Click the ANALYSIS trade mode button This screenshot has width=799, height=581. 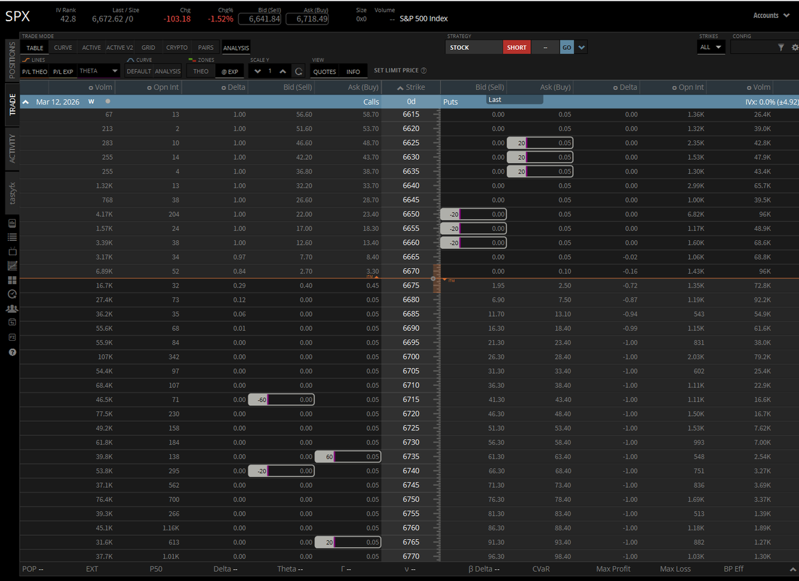[x=236, y=48]
